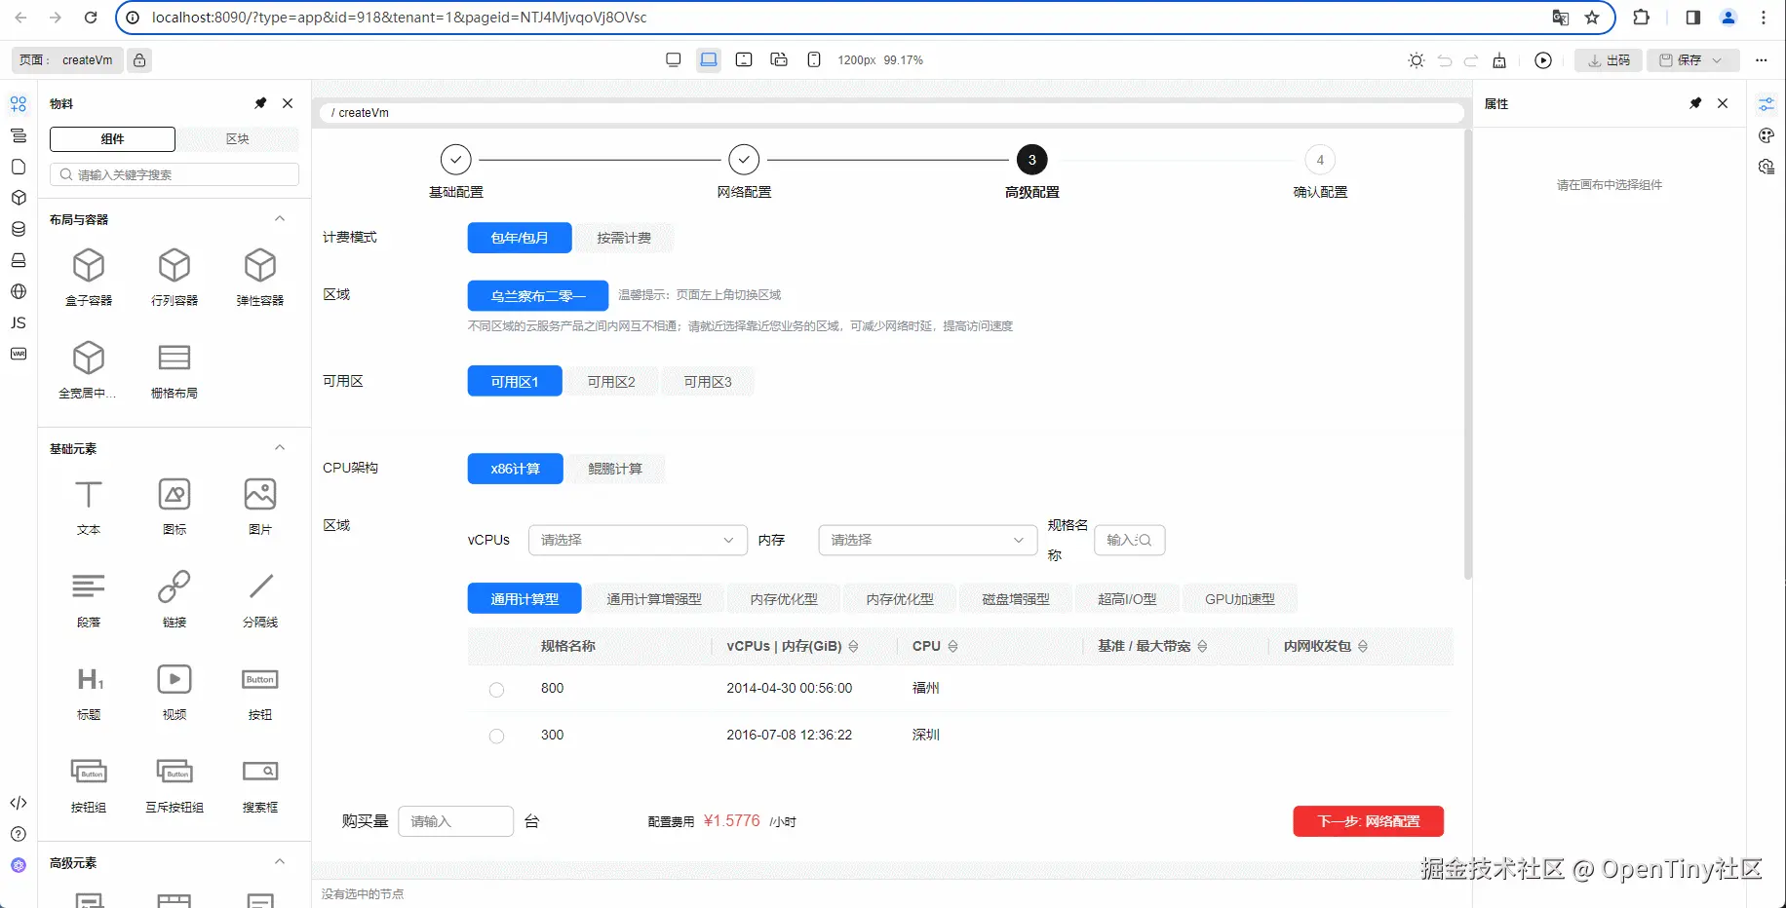
Task: Open the outline tree icon in left rail
Action: pyautogui.click(x=19, y=135)
